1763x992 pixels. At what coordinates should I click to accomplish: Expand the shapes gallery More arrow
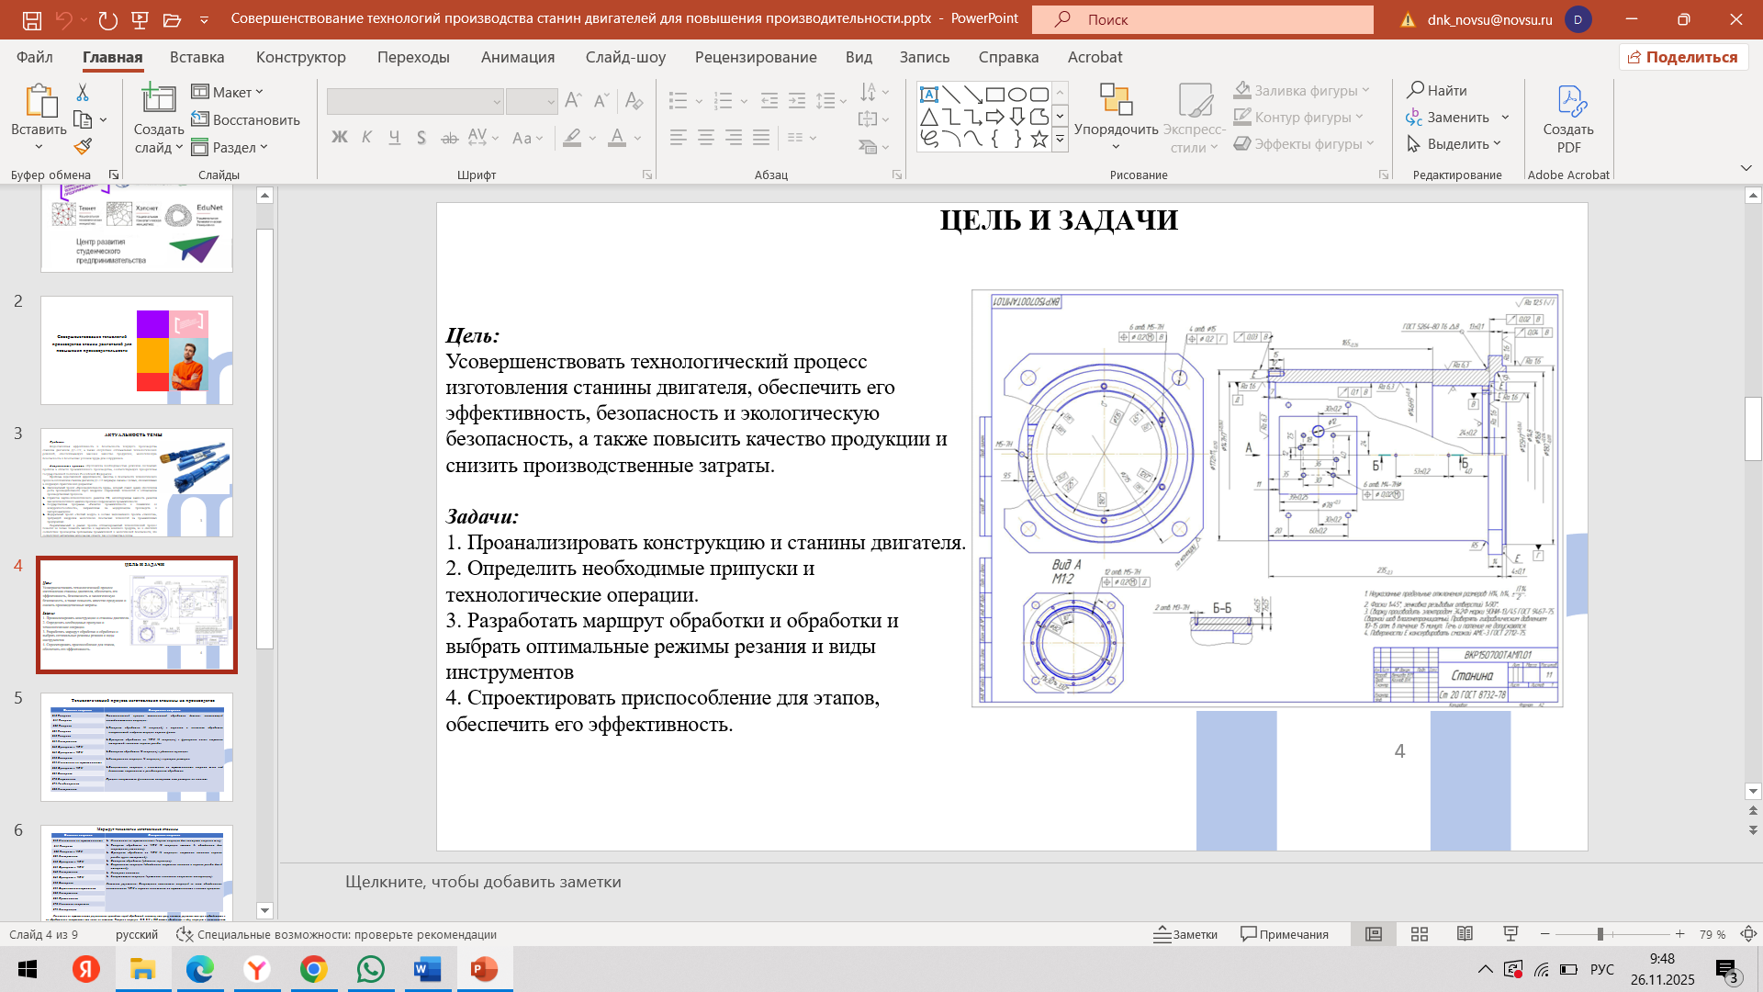1060,140
